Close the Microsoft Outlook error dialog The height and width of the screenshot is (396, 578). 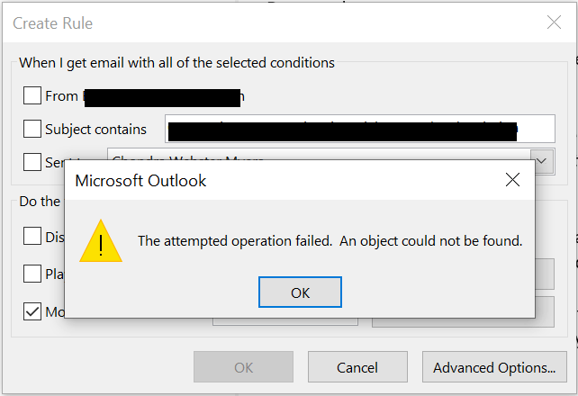click(512, 180)
